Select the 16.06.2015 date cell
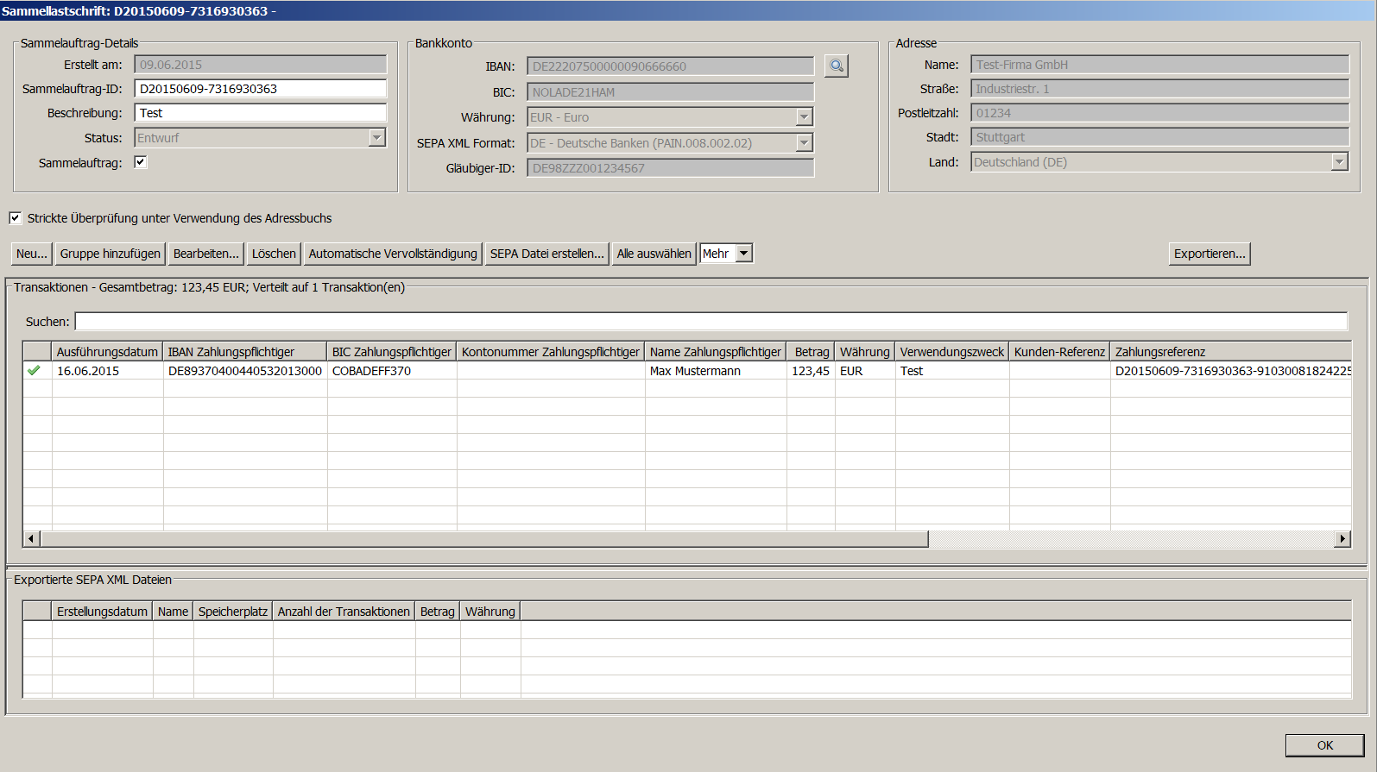Image resolution: width=1377 pixels, height=772 pixels. pos(107,371)
